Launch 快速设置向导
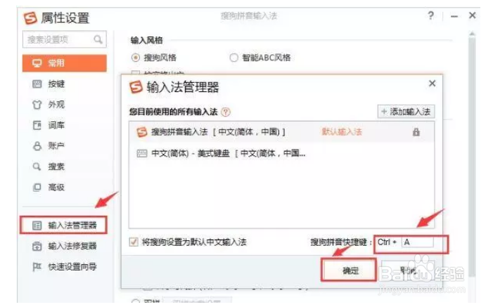 click(x=65, y=267)
